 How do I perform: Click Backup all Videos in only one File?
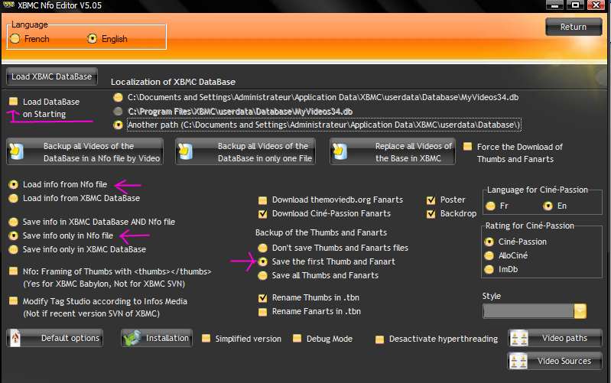click(x=245, y=151)
